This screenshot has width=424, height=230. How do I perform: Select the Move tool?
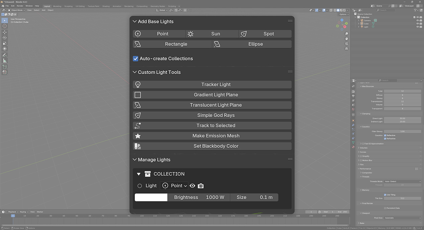coord(5,32)
